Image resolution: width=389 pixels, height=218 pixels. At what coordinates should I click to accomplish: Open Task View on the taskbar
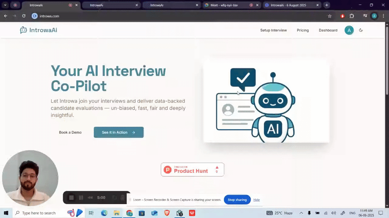tap(91, 213)
